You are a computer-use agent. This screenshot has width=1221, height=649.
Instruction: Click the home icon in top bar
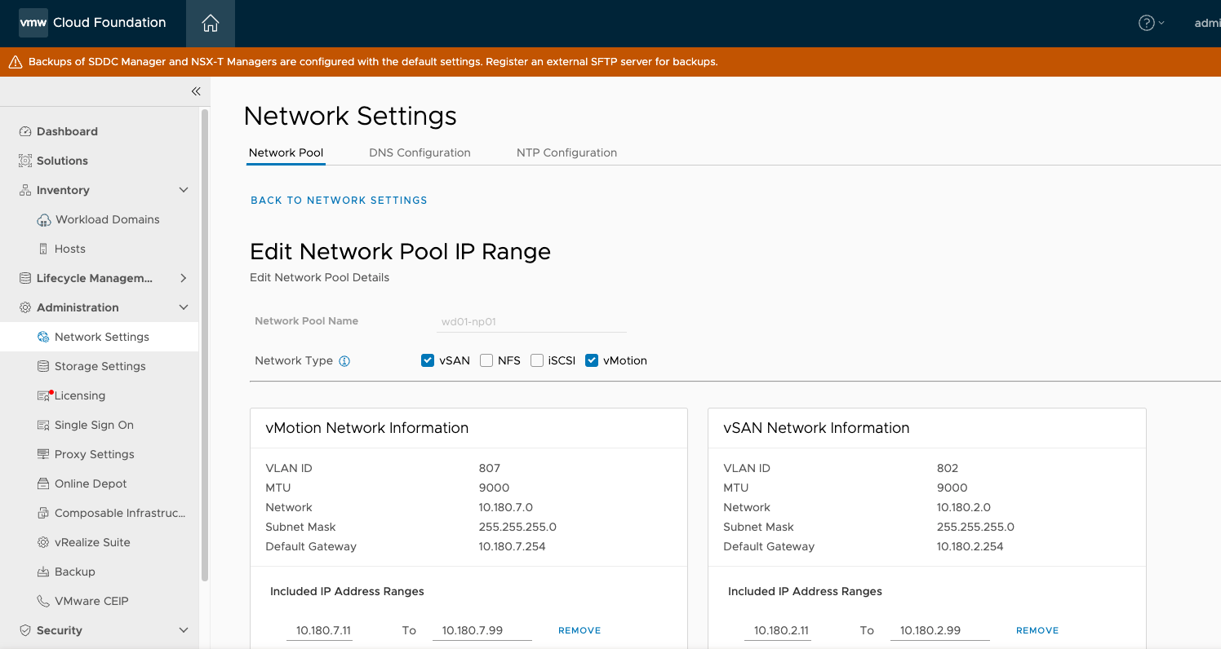pyautogui.click(x=211, y=24)
